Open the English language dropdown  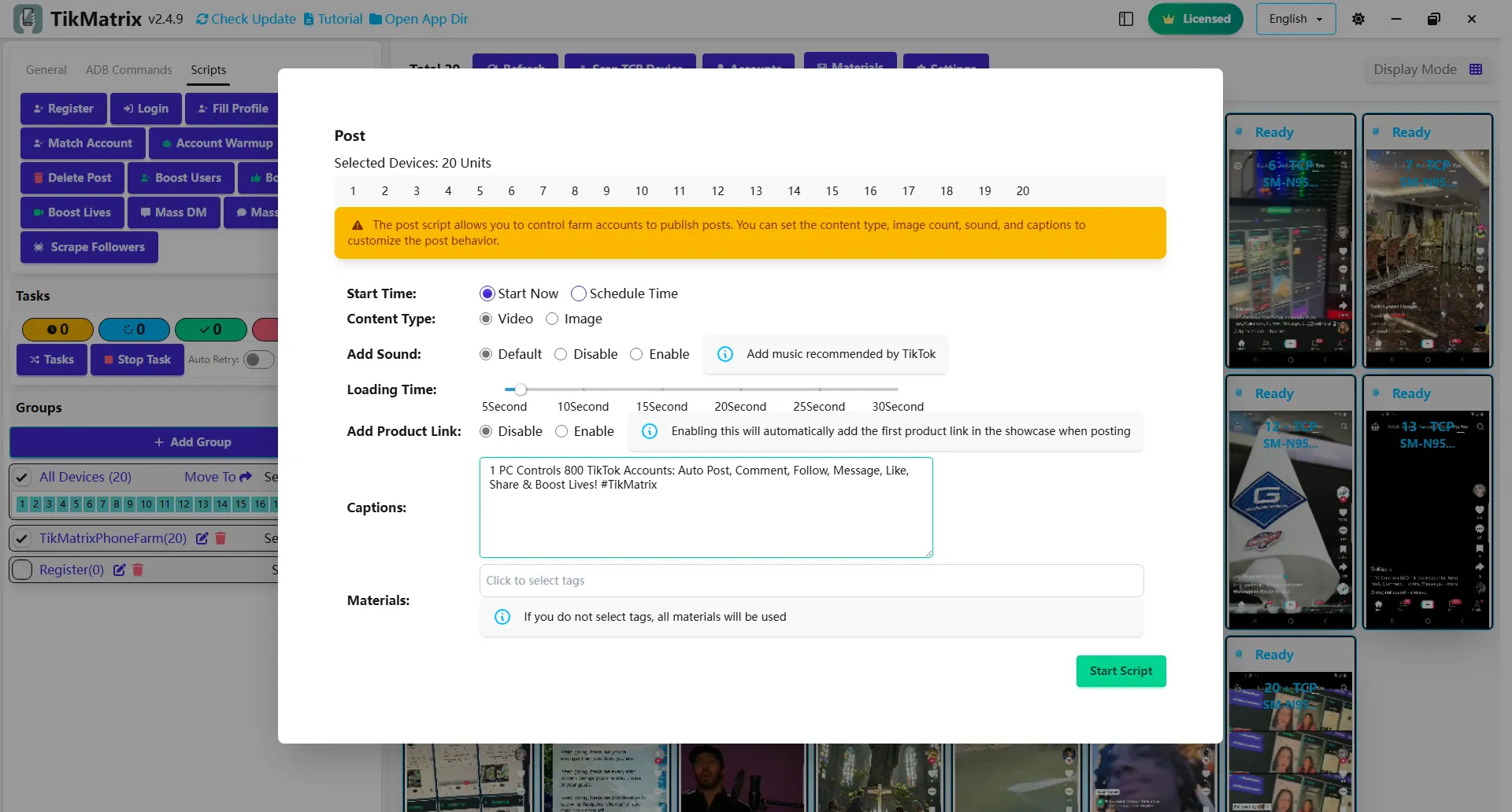pyautogui.click(x=1294, y=18)
